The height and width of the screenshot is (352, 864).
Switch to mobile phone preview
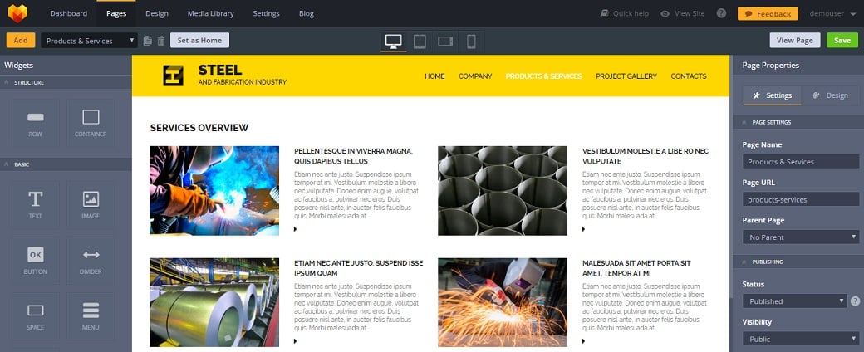[471, 41]
